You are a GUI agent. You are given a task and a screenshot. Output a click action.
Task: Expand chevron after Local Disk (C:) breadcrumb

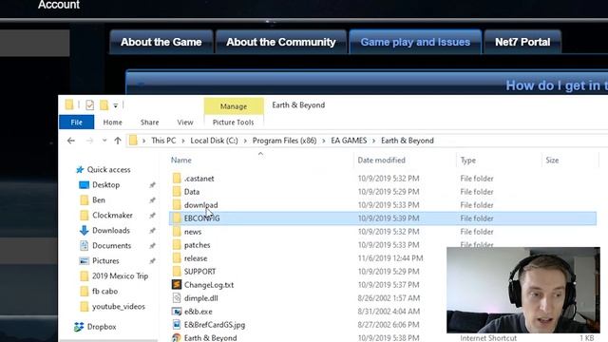[245, 141]
